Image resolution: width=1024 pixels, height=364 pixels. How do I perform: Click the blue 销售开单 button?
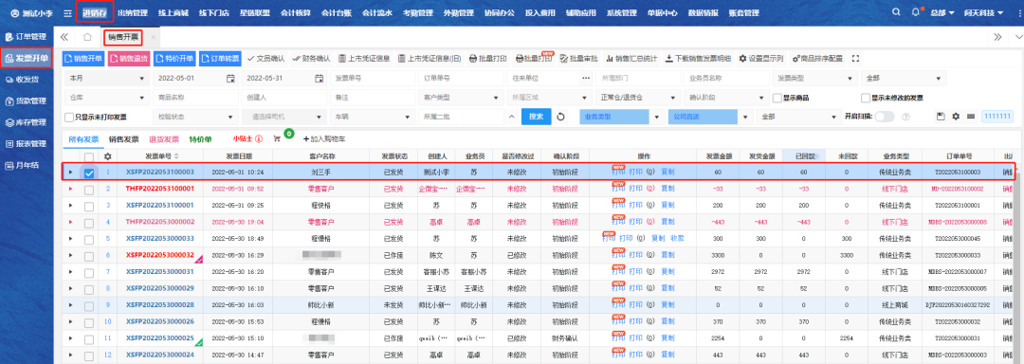tap(83, 59)
